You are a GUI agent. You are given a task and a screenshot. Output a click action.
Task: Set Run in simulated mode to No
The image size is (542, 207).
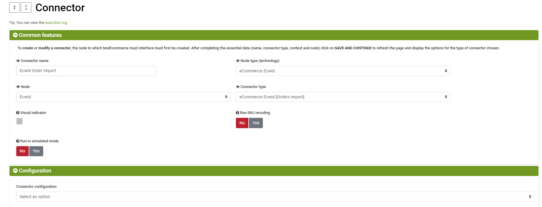coord(22,151)
